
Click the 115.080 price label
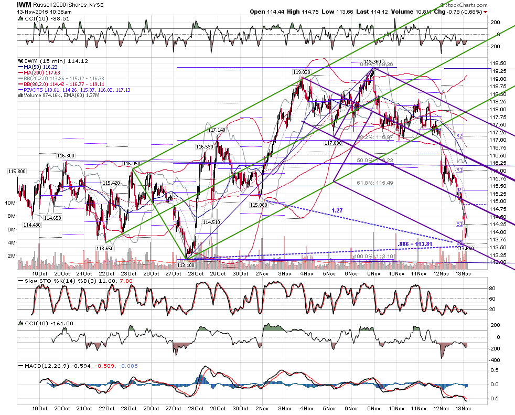(x=259, y=205)
